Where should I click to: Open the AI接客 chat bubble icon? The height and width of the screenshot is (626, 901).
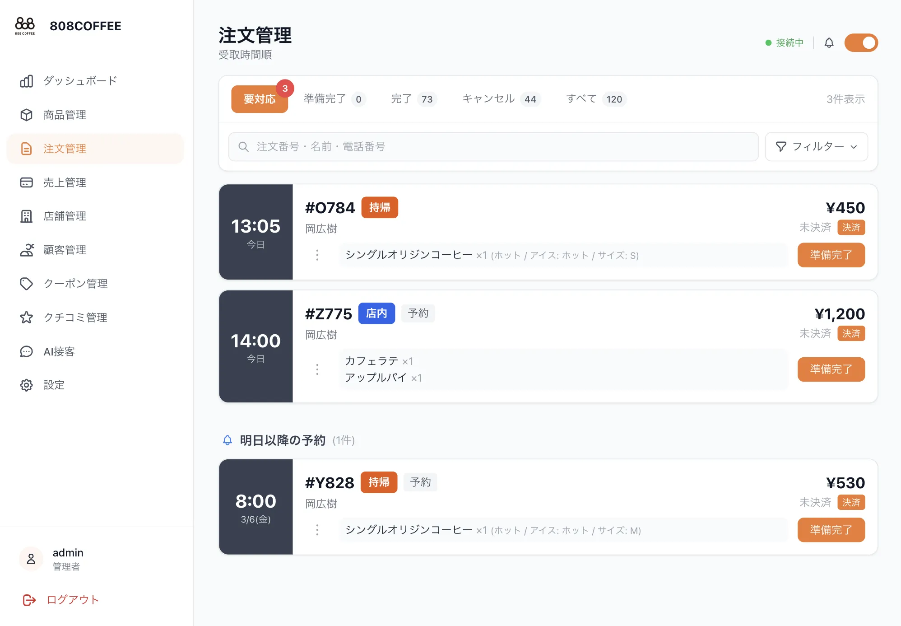[x=27, y=351]
